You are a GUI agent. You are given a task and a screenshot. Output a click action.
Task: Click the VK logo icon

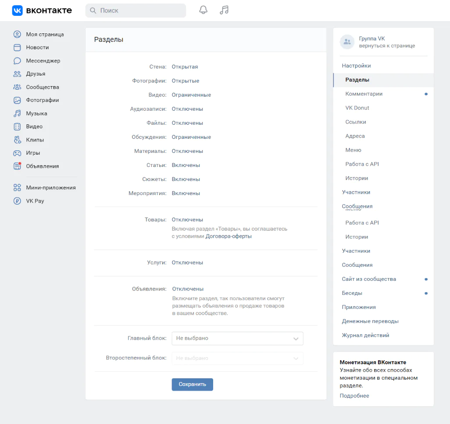(x=17, y=11)
